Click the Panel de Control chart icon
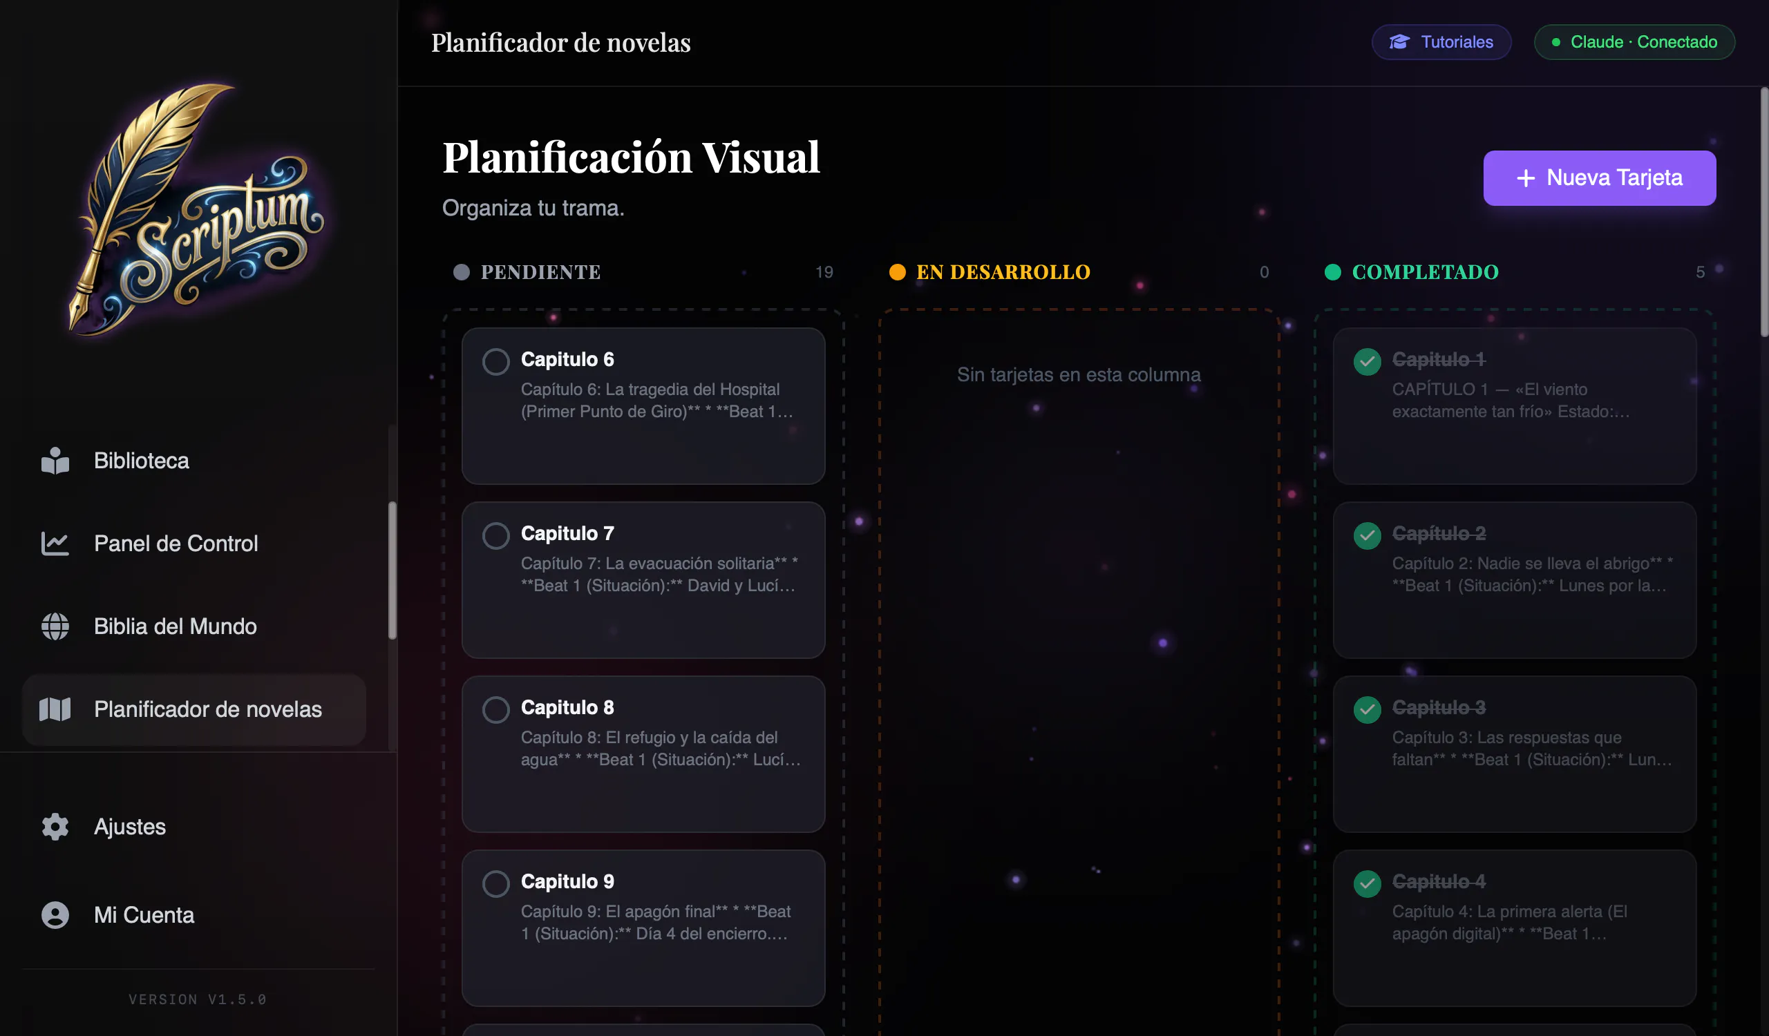Screen dimensions: 1769x1036 pyautogui.click(x=55, y=544)
